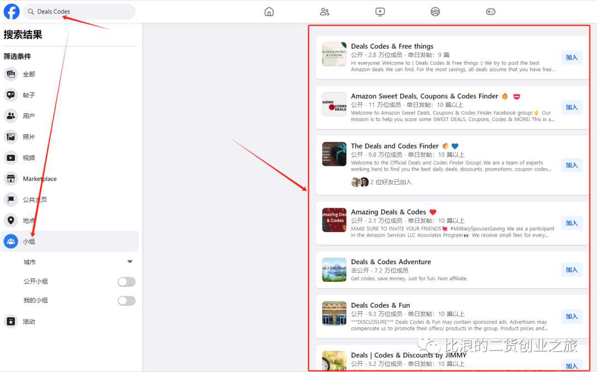Open the Watch video icon in top bar
Image resolution: width=597 pixels, height=372 pixels.
(x=380, y=12)
